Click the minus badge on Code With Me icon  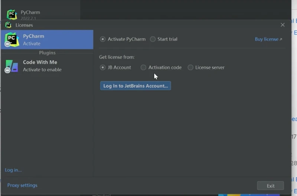point(7,70)
